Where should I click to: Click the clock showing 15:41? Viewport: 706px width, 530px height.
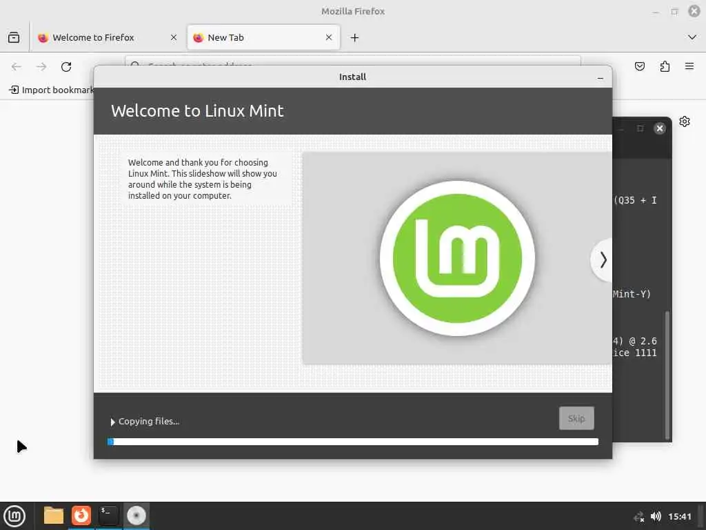click(679, 516)
